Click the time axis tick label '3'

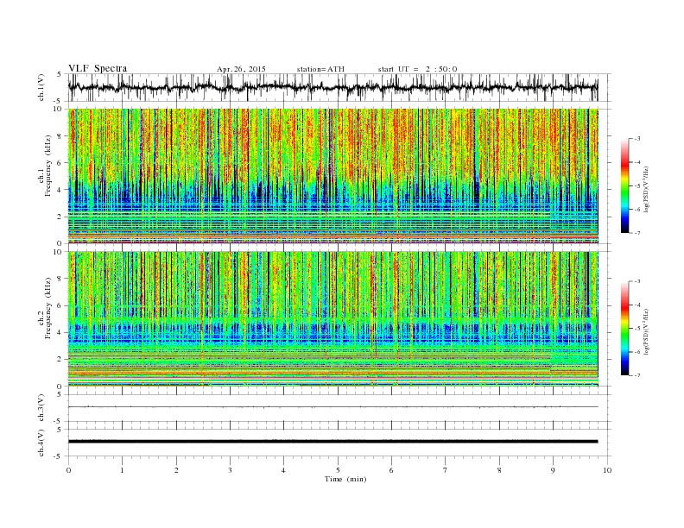230,470
